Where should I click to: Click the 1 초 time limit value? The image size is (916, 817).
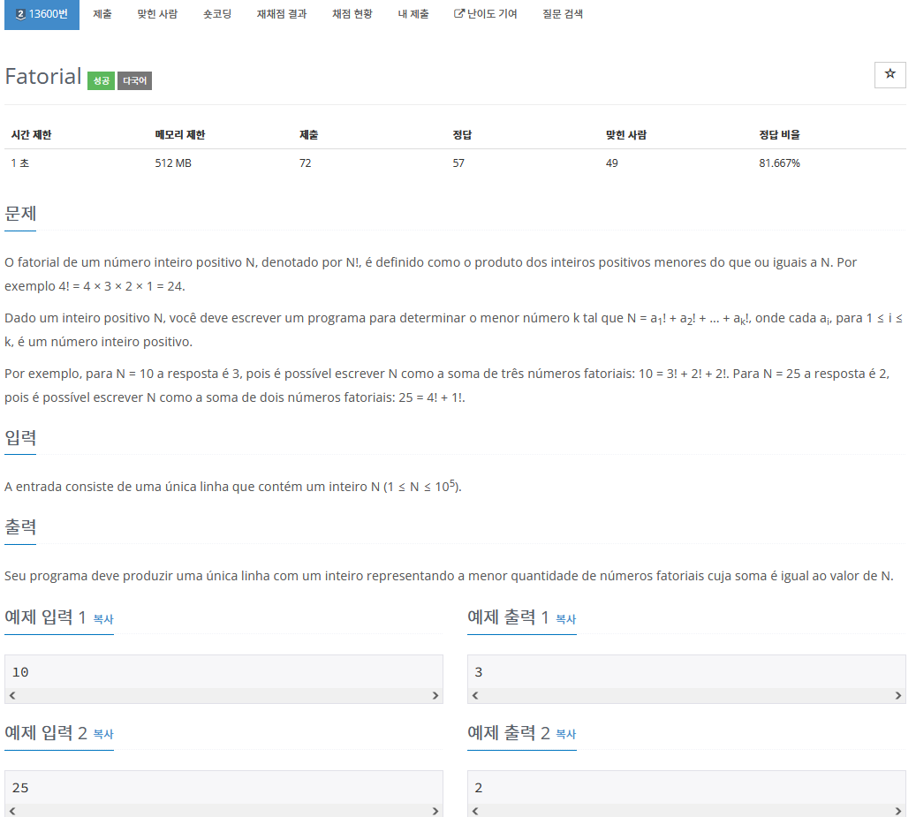coord(19,163)
